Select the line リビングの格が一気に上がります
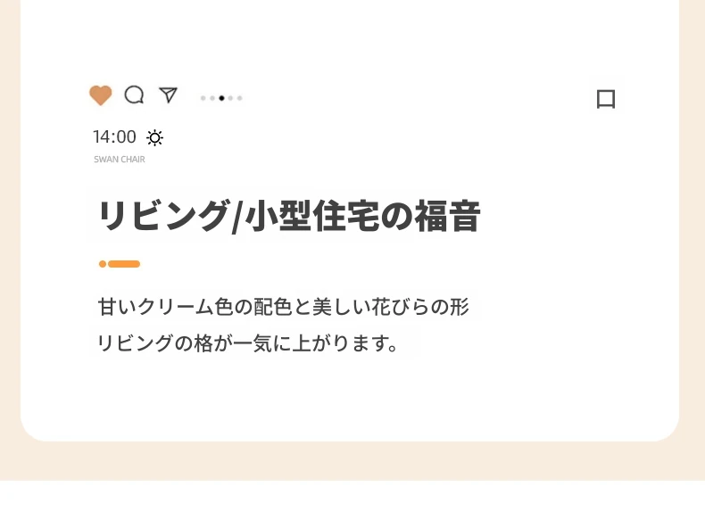This screenshot has height=528, width=705. point(247,343)
